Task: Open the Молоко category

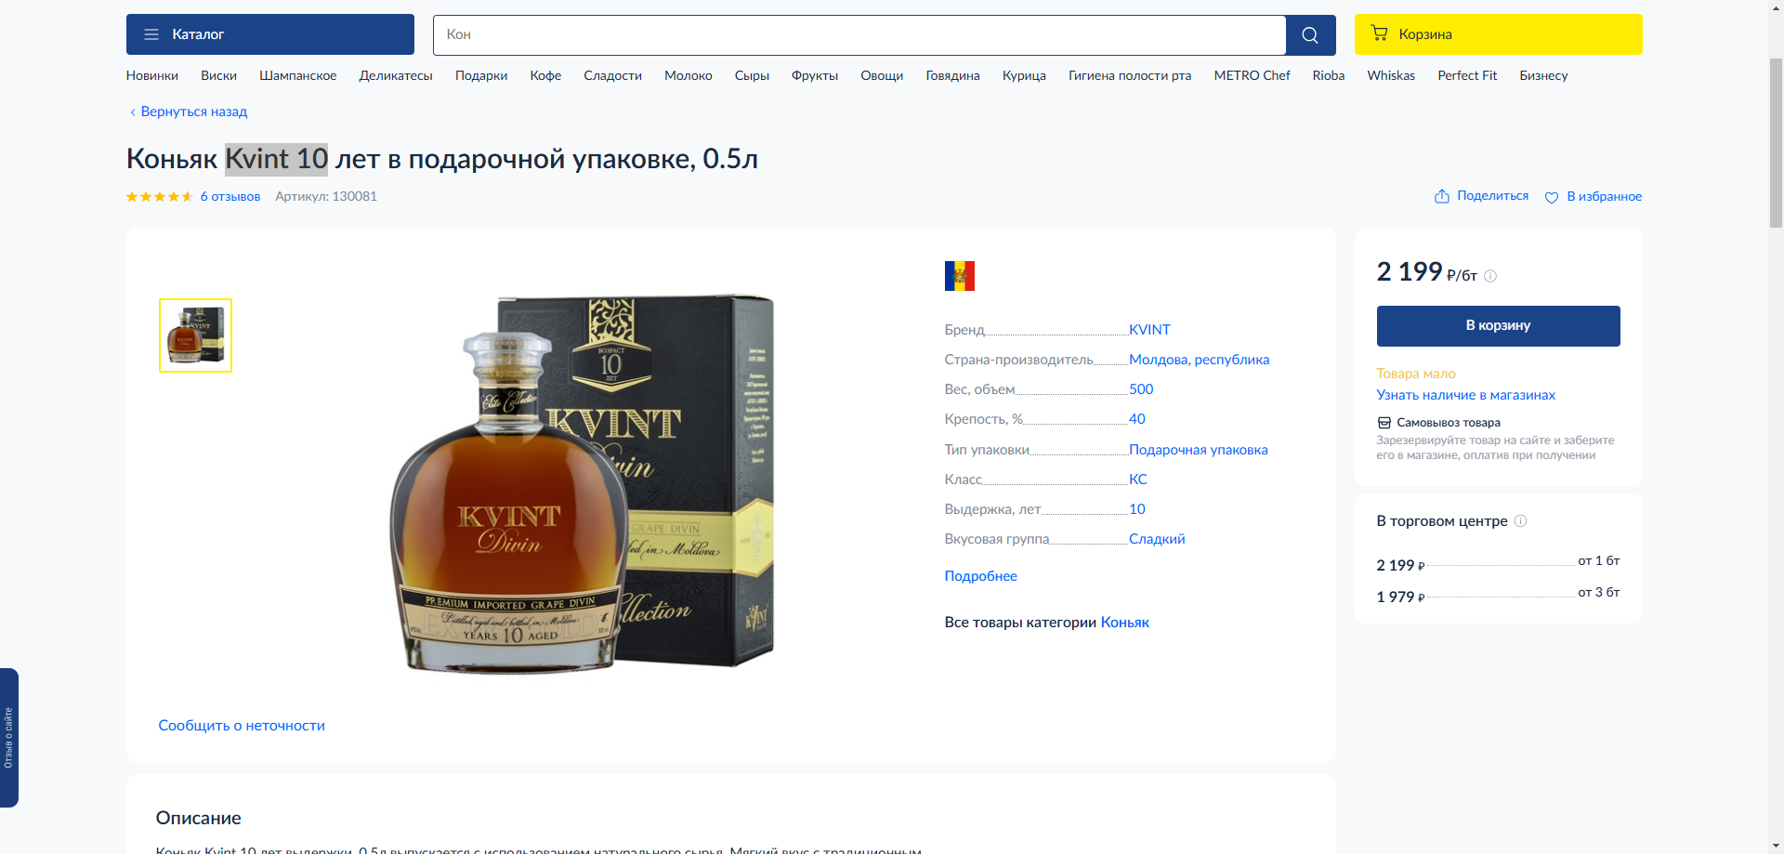Action: (689, 75)
